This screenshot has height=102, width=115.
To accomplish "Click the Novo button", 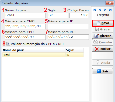I will 103,23.
